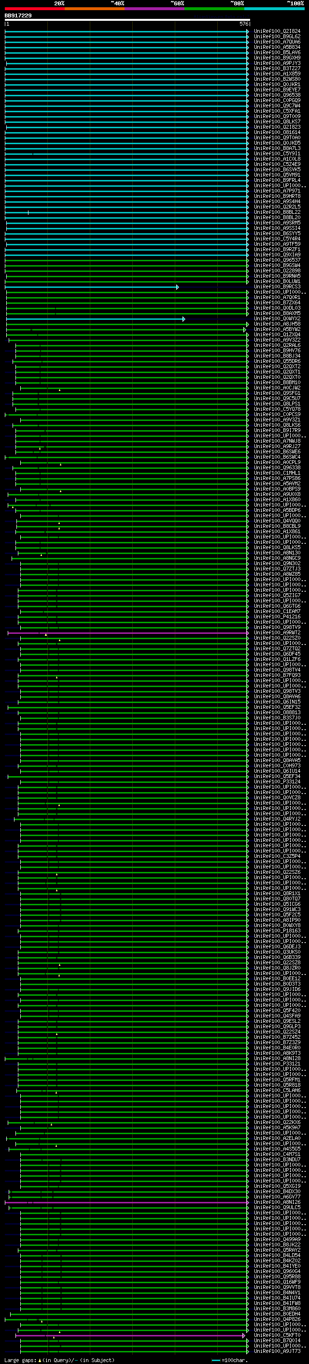309x1364 pixels.
Task: Select the UniRef100_B6SYY5 label
Action: click(277, 234)
